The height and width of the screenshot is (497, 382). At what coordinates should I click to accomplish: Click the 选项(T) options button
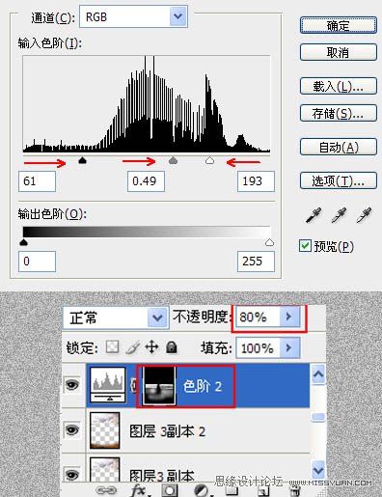[339, 181]
